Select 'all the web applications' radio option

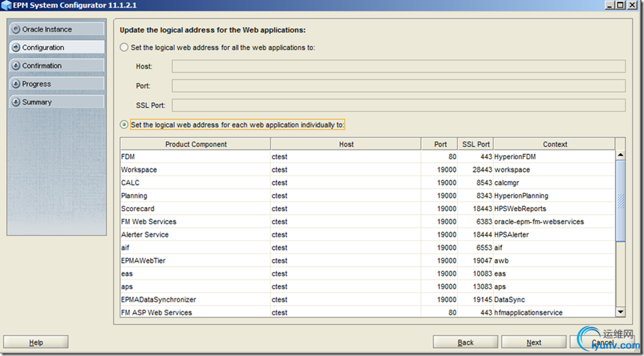[124, 47]
